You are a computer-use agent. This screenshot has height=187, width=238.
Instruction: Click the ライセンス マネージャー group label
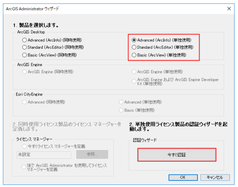34,139
